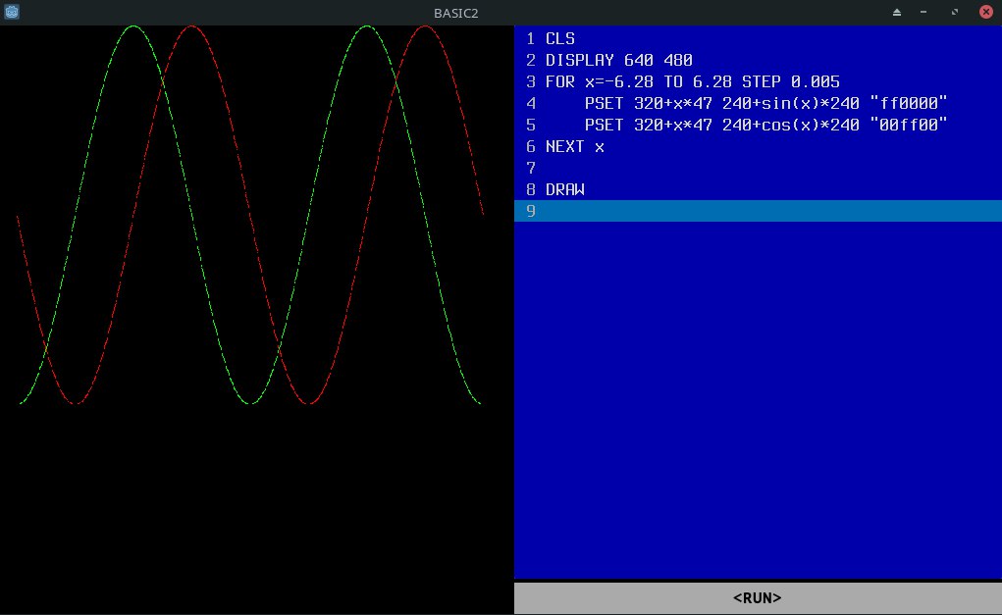This screenshot has height=615, width=1002.
Task: Click the PSET line with cos(x)
Action: coord(758,126)
